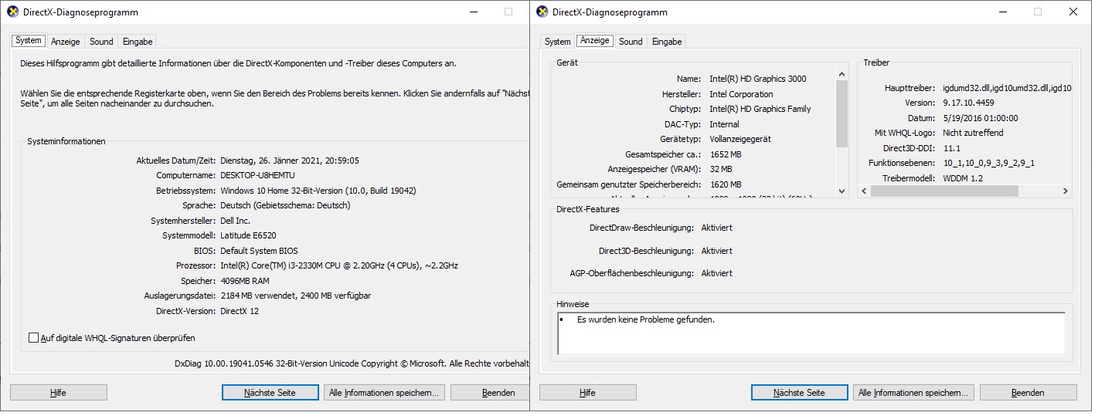Click Direct3D-Beschleunigung Aktiviert value
The image size is (1105, 419).
717,251
